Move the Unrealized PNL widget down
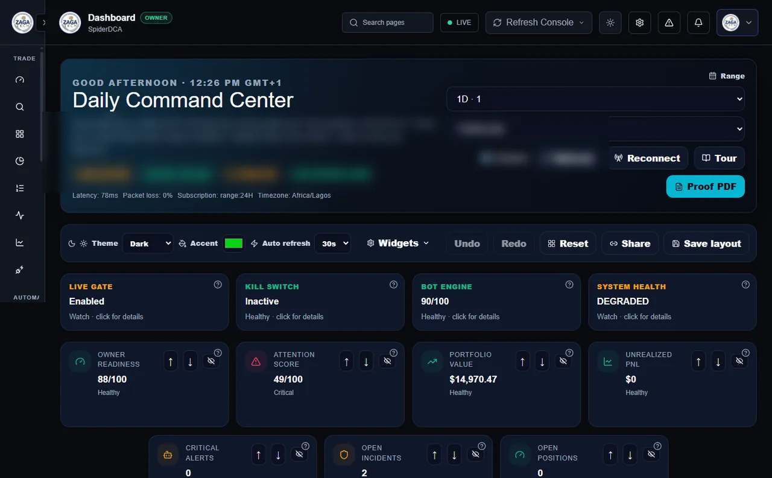Viewport: 772px width, 478px height. pyautogui.click(x=718, y=361)
